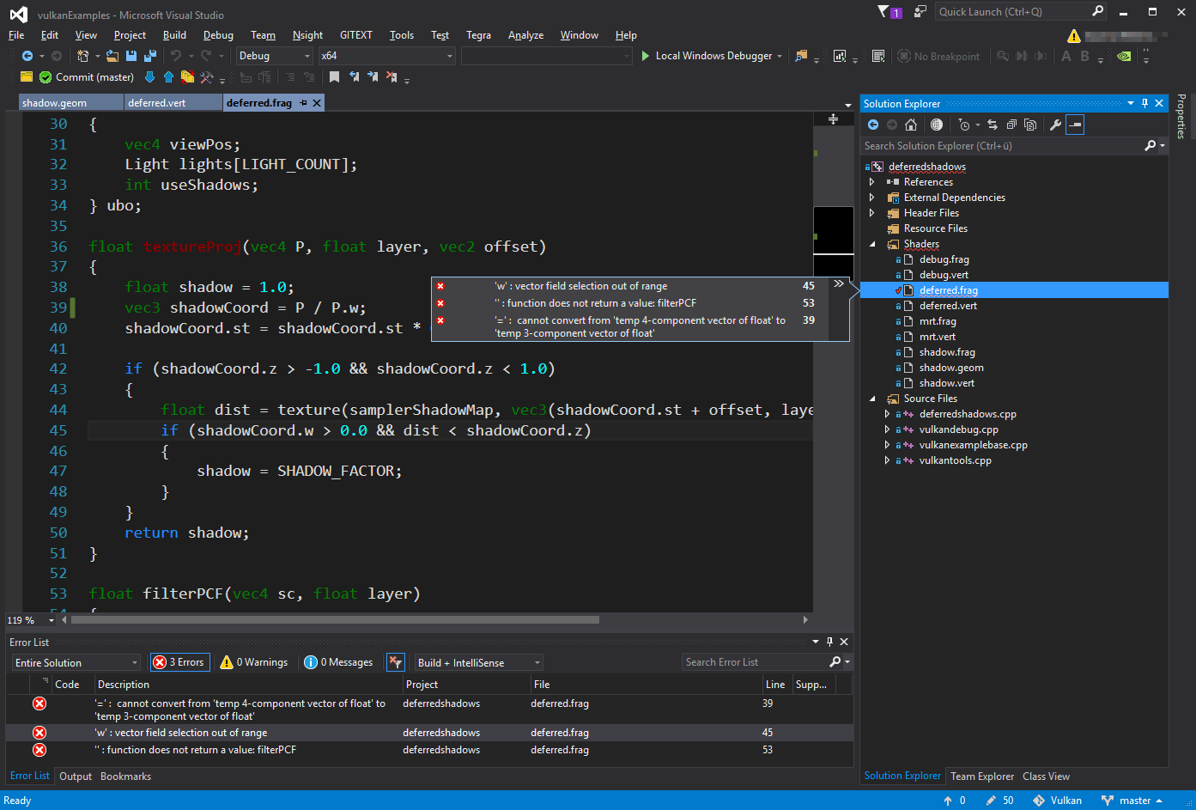This screenshot has width=1196, height=810.
Task: Open the Entire Solution scope dropdown
Action: click(76, 662)
